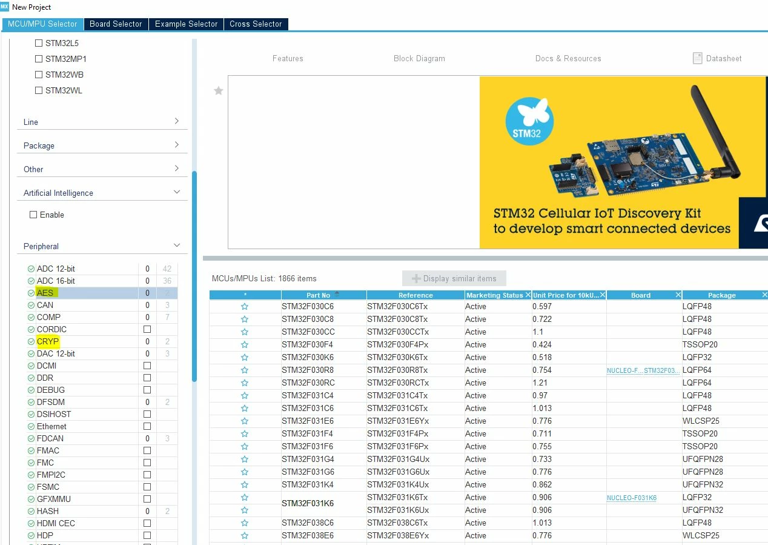Image resolution: width=768 pixels, height=545 pixels.
Task: Collapse the Artificial Intelligence section
Action: tap(176, 192)
